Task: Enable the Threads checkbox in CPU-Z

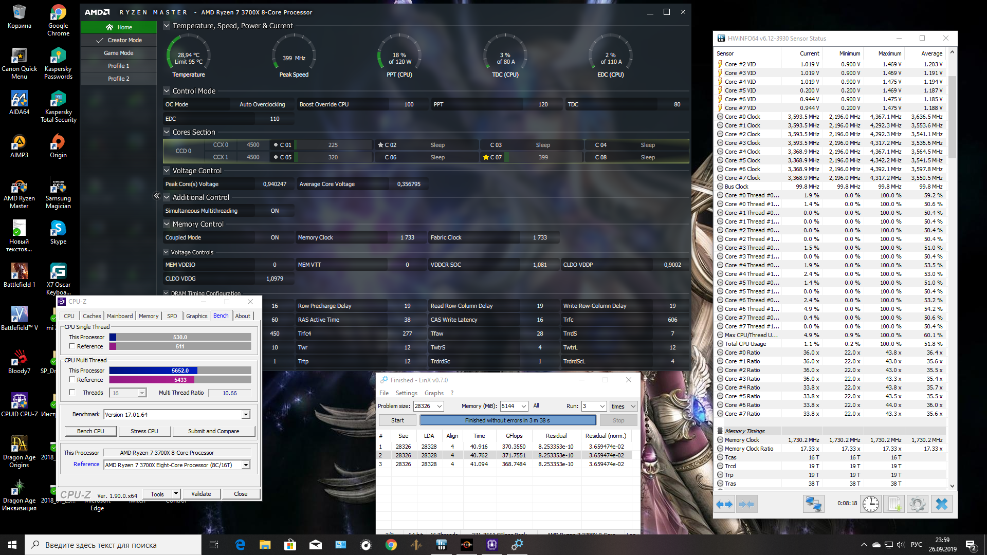Action: click(x=72, y=393)
